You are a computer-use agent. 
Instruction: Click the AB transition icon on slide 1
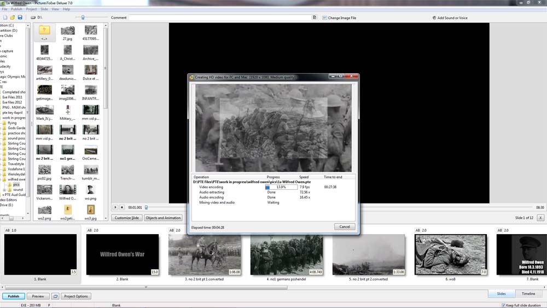point(7,230)
